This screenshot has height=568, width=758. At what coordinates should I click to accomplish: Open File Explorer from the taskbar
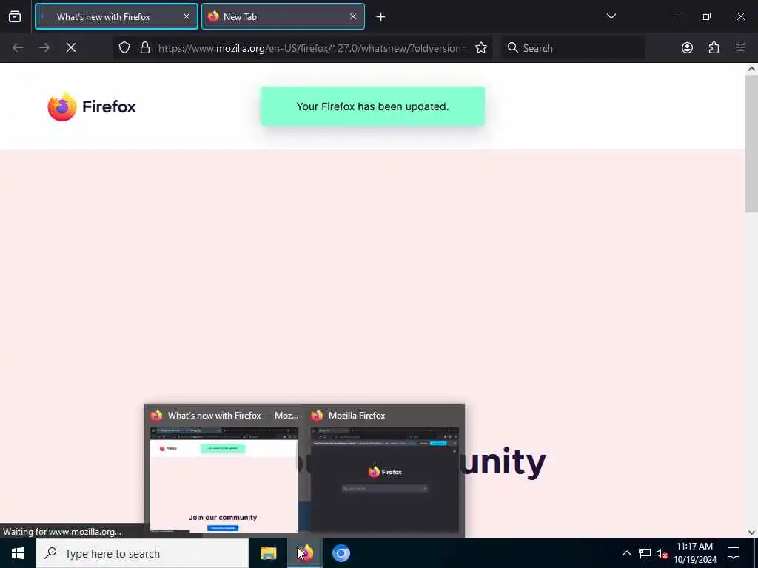click(x=268, y=553)
